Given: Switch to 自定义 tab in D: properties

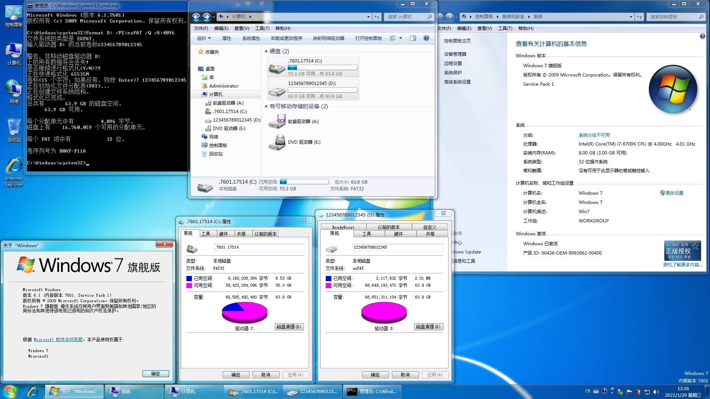Looking at the screenshot, I should [x=430, y=227].
